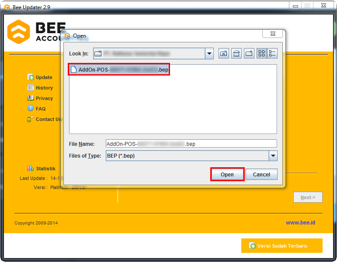Click the Versi Sudah Terbaru button
The height and width of the screenshot is (262, 337).
pos(282,246)
